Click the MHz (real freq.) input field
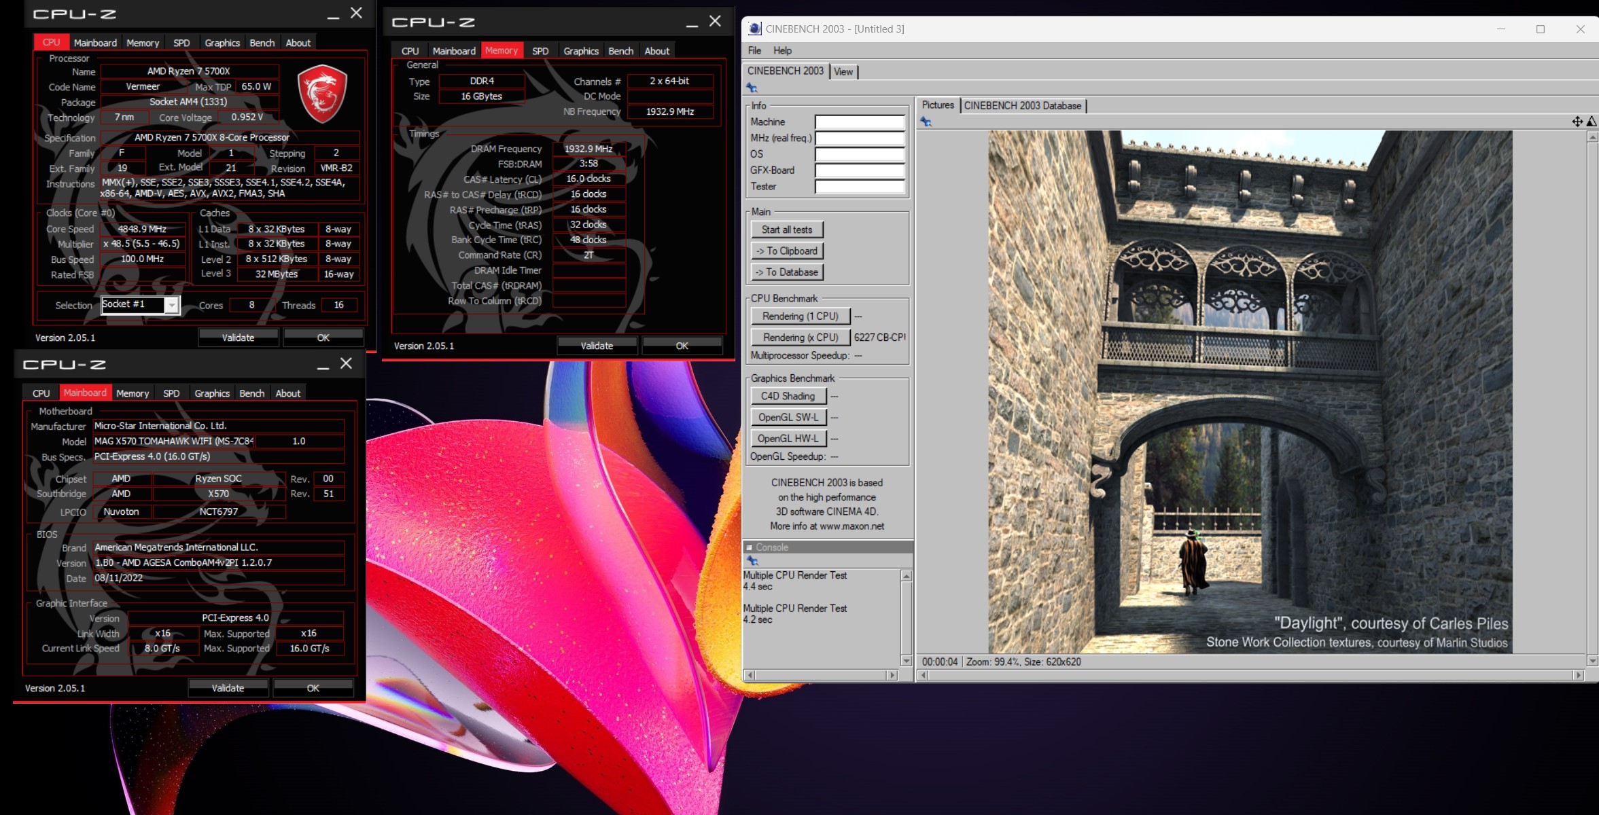1599x815 pixels. (x=860, y=139)
